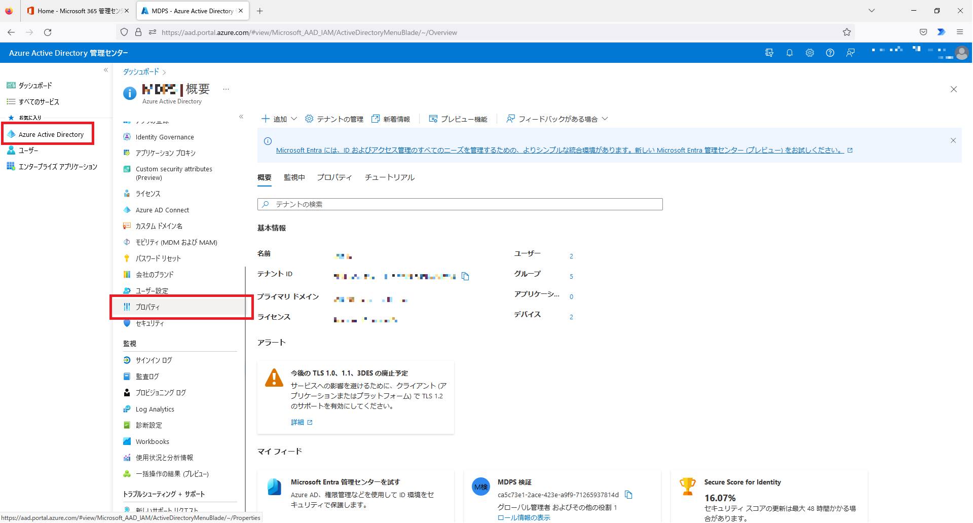Switch to チュートリアル tab
The height and width of the screenshot is (523, 973).
coord(390,177)
